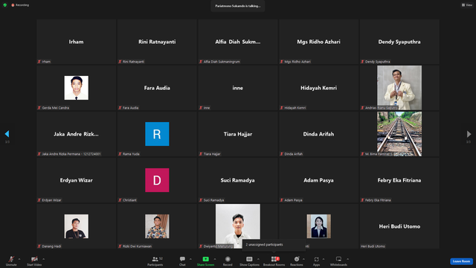This screenshot has height=268, width=476.
Task: Expand the arrow beside Apps
Action: tap(324, 259)
